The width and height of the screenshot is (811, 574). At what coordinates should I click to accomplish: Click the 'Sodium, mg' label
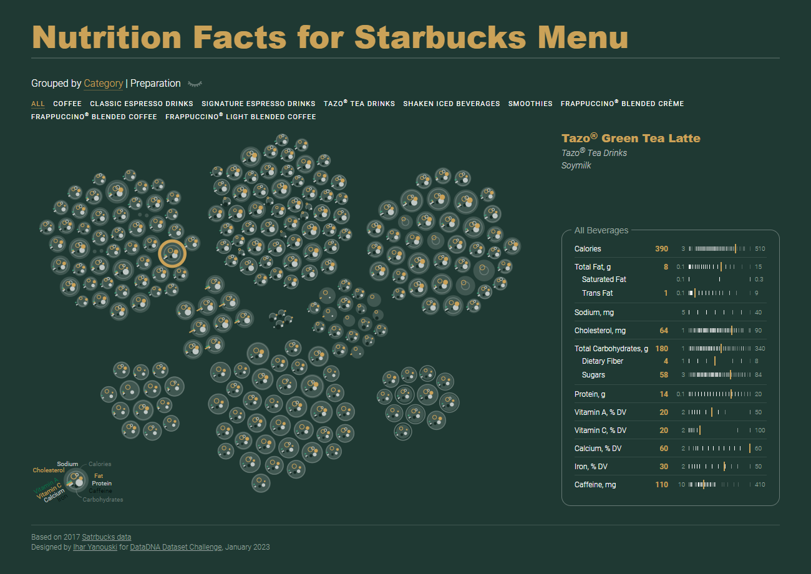point(594,313)
